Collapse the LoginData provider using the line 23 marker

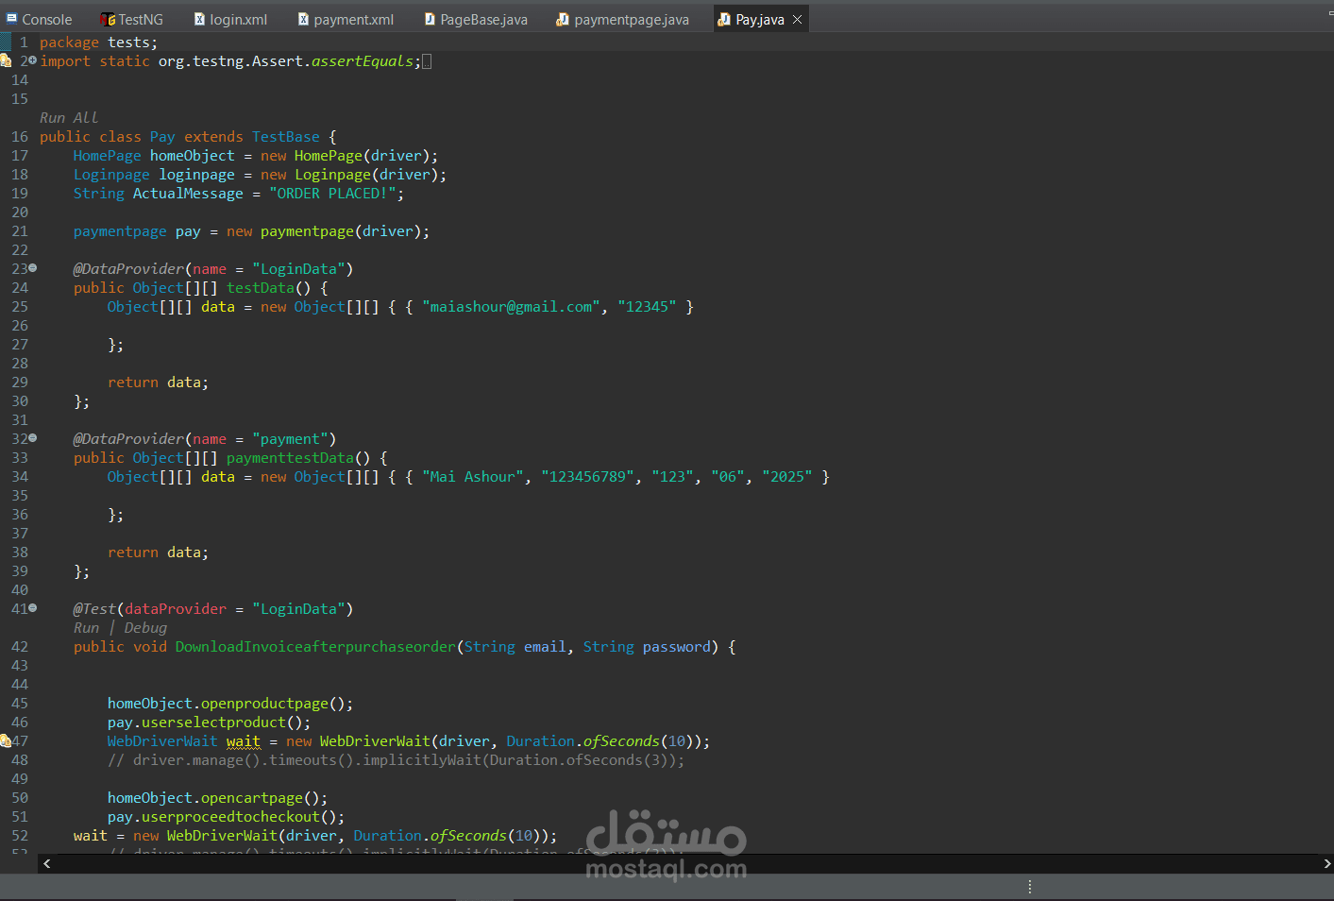[32, 268]
